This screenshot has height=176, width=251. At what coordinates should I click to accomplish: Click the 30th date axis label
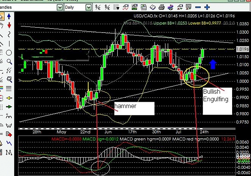tap(156, 132)
